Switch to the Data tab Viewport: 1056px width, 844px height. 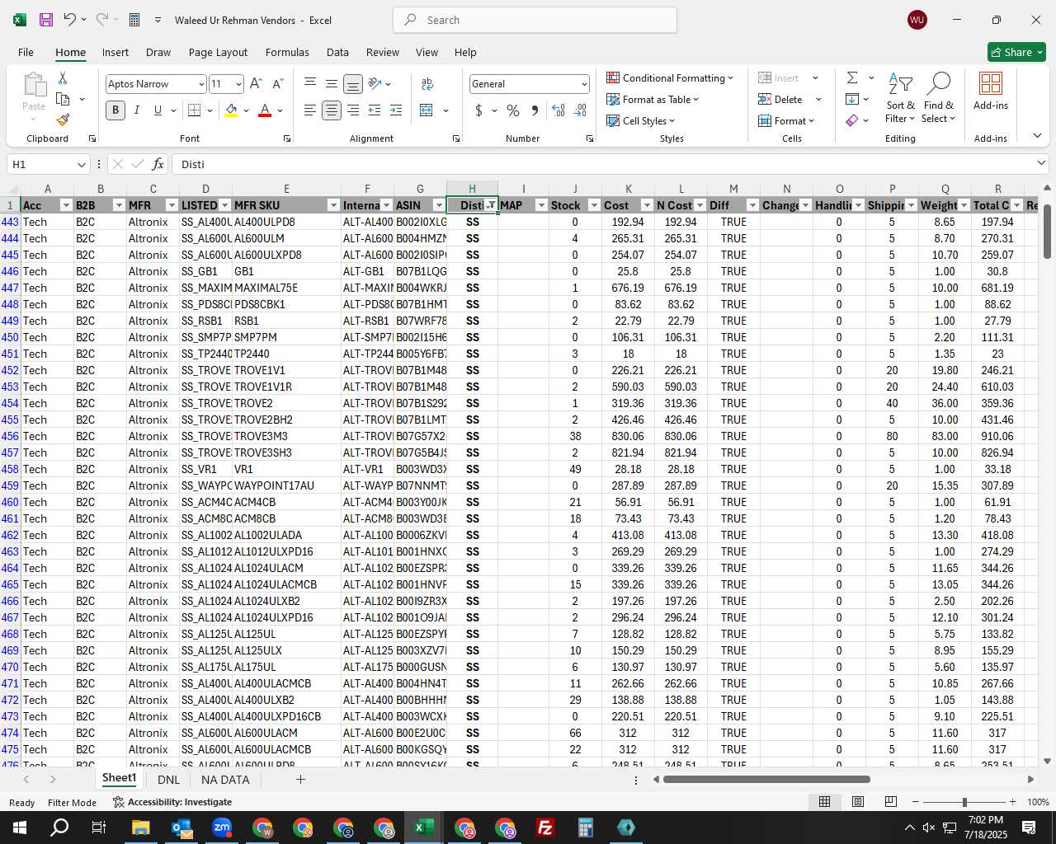pyautogui.click(x=337, y=52)
